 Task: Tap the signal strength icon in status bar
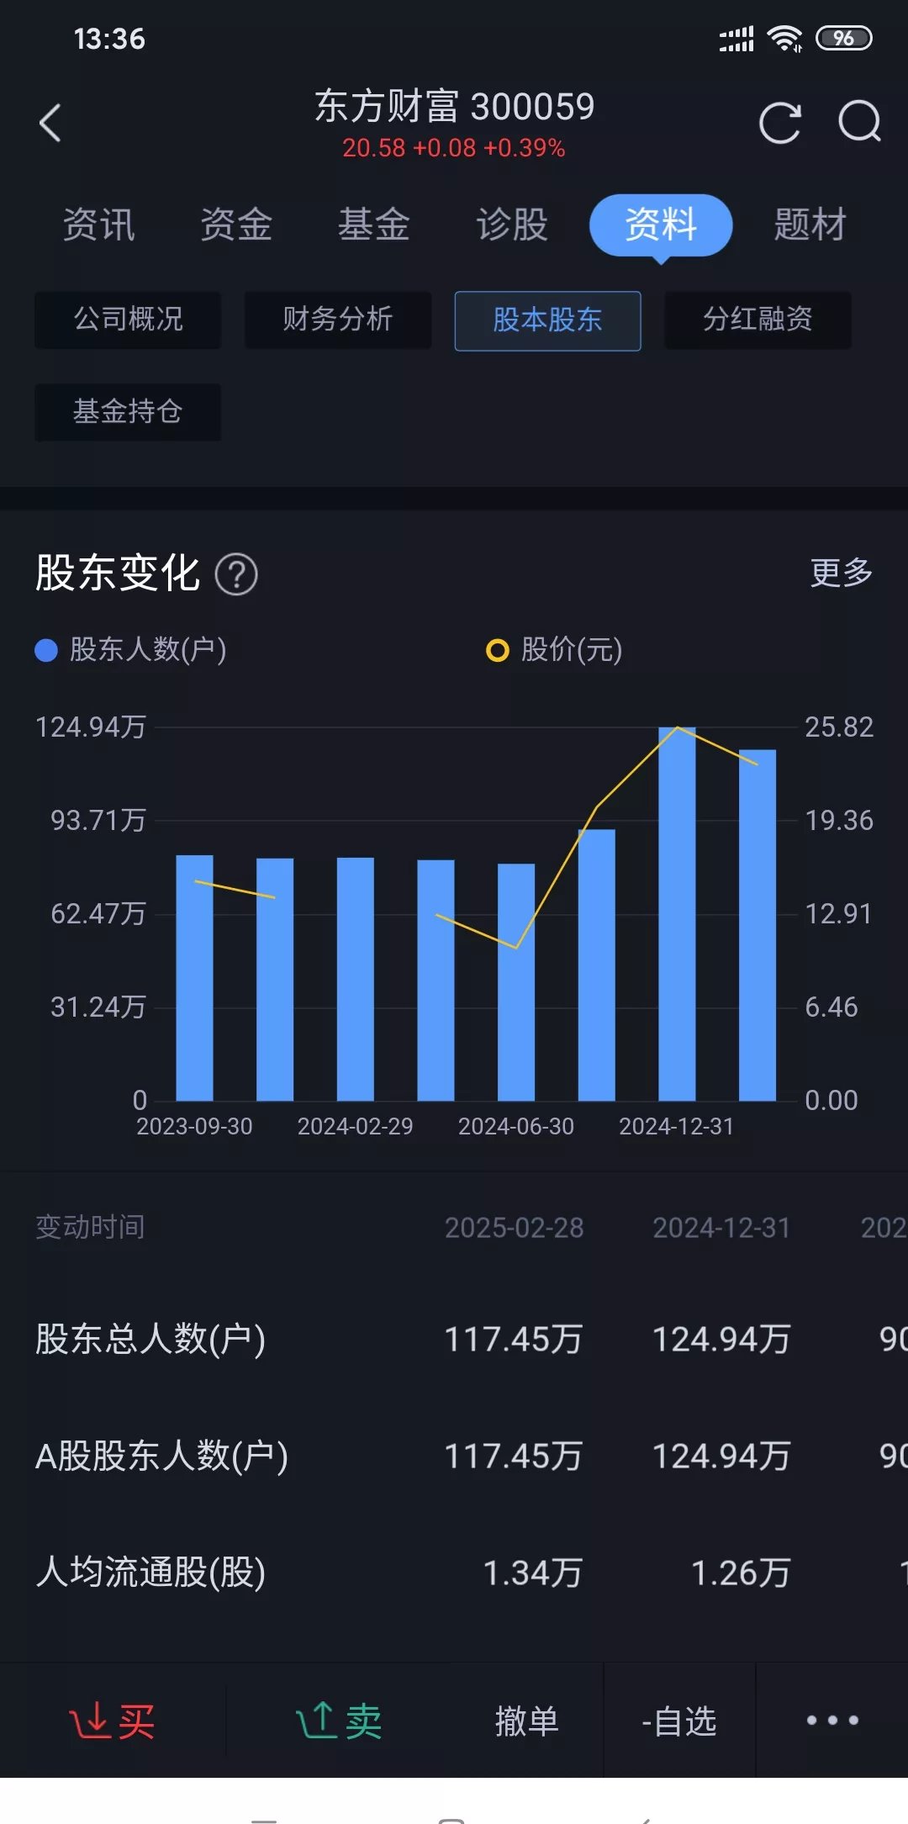(737, 39)
